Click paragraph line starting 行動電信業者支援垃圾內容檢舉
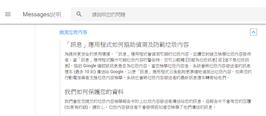 point(148,78)
